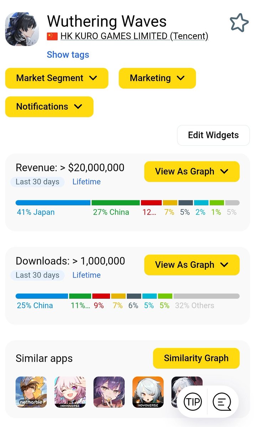Click the TIP icon button

pyautogui.click(x=193, y=402)
